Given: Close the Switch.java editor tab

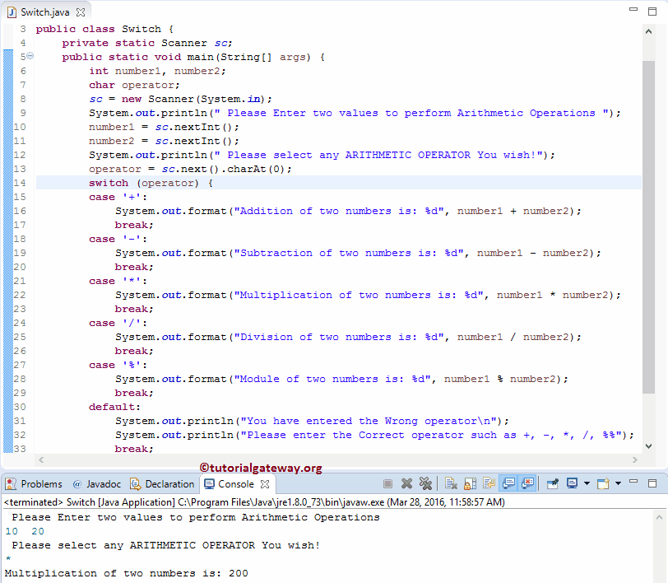Looking at the screenshot, I should (81, 12).
